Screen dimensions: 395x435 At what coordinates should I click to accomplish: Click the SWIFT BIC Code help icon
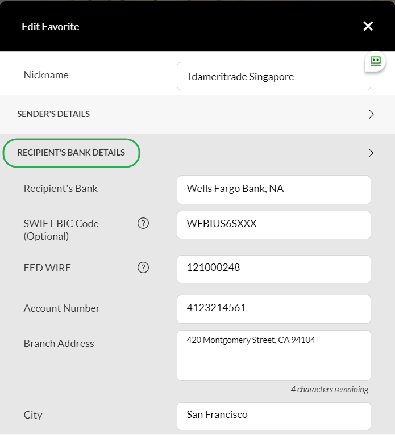tap(143, 223)
